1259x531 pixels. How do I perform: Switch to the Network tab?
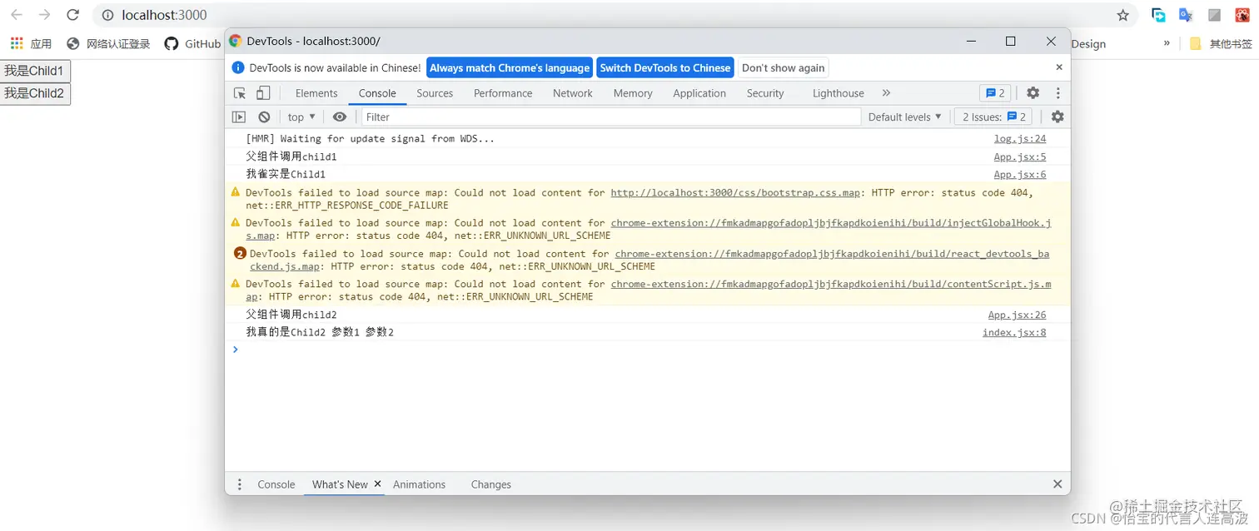[x=573, y=93]
